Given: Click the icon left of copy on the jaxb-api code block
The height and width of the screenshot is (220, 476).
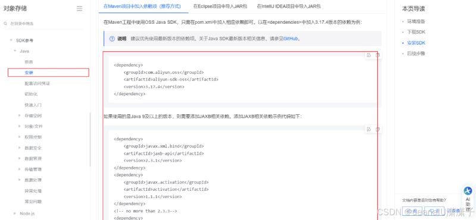Looking at the screenshot, I should point(369,129).
